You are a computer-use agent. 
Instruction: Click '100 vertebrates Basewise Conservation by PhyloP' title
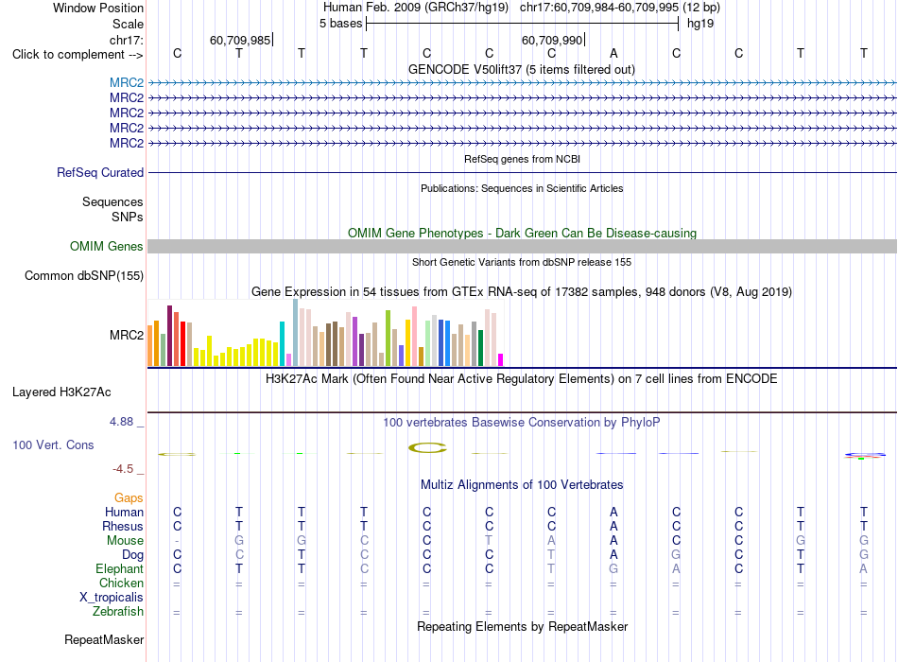coord(522,423)
